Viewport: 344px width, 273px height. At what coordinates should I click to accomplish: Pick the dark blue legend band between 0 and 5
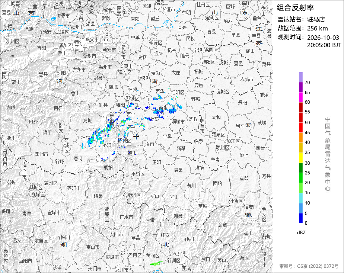pos(300,218)
